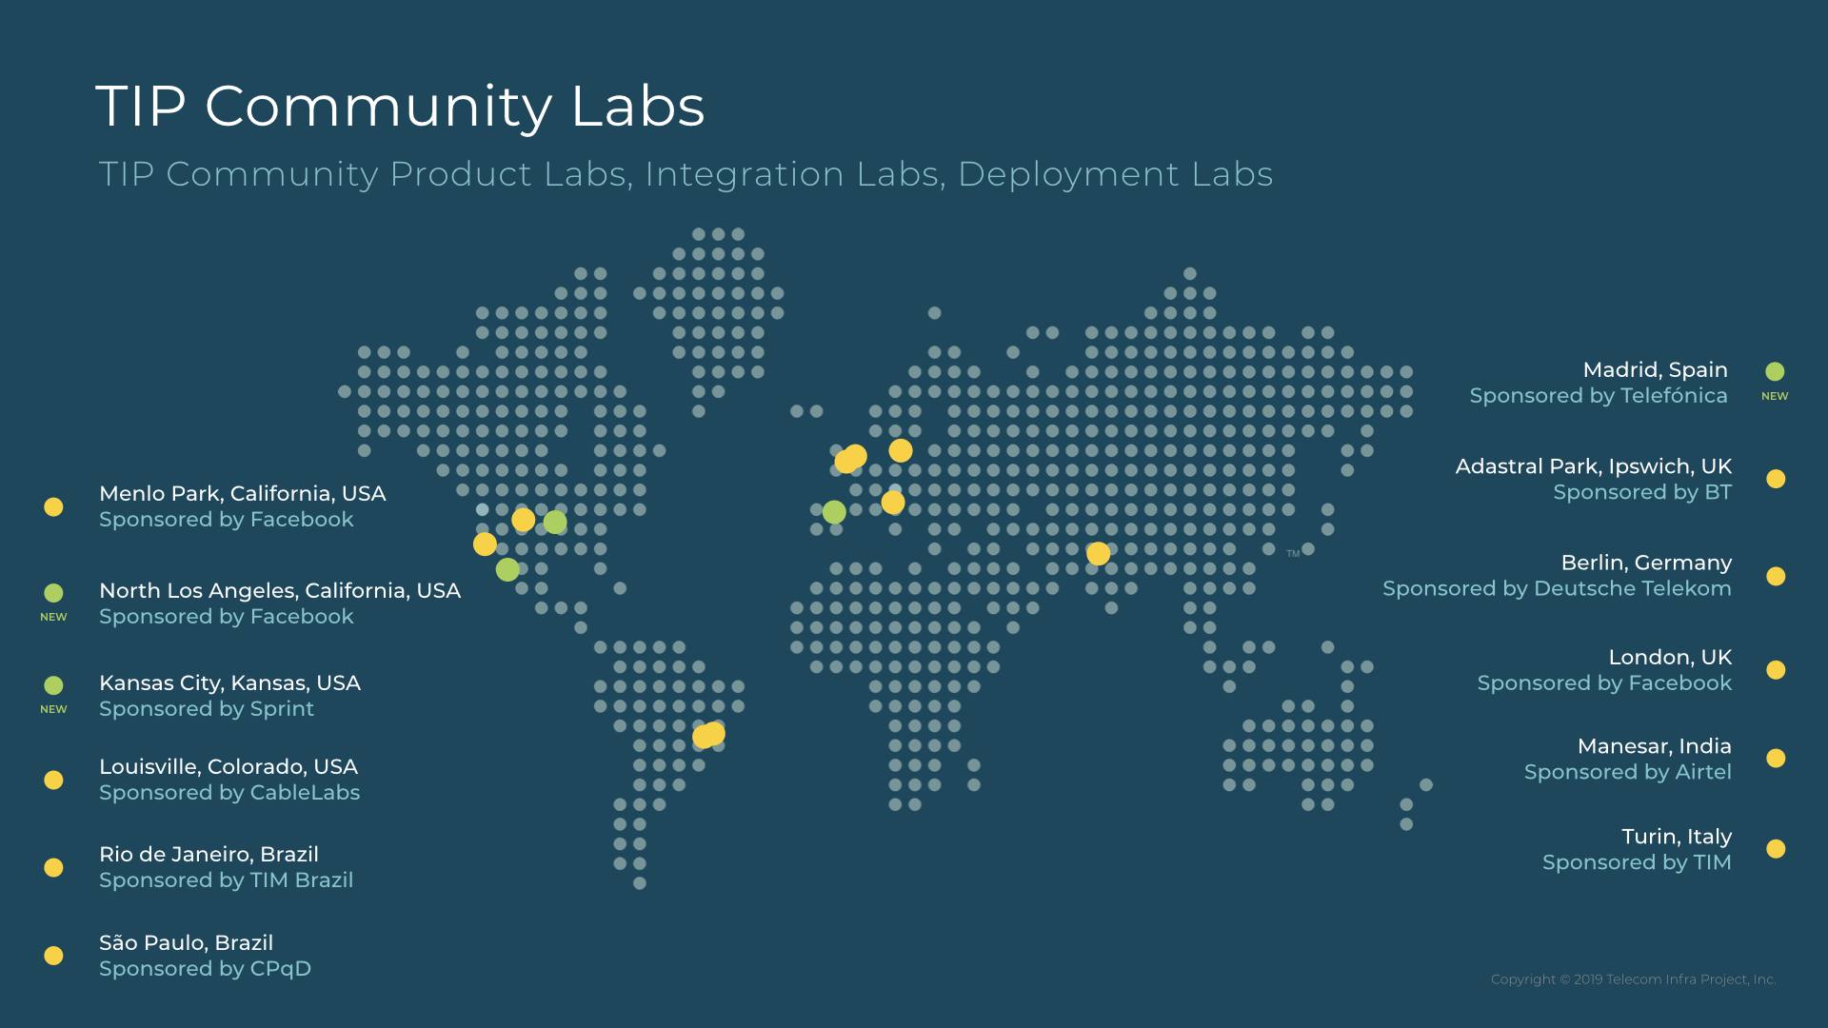Click 'São Paulo, Brazil' label
Image resolution: width=1828 pixels, height=1028 pixels.
pos(187,943)
